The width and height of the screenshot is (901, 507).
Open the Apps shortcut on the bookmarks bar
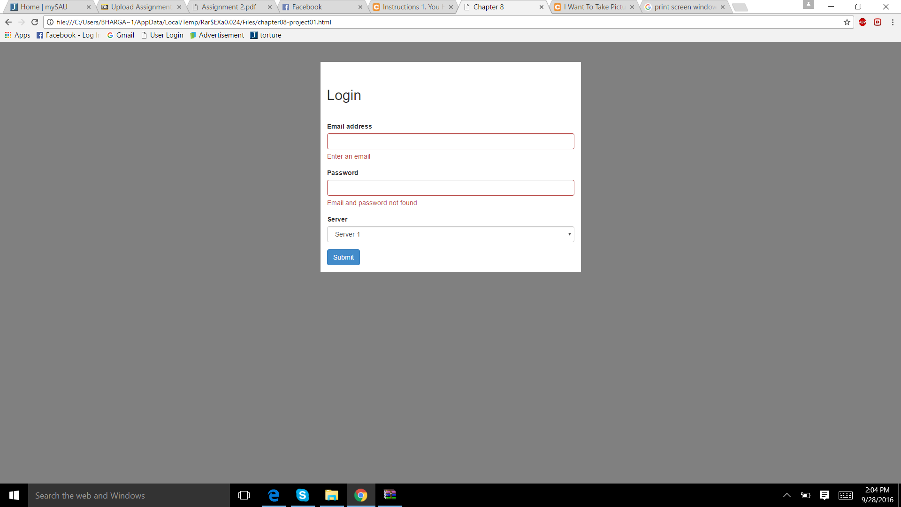point(18,35)
